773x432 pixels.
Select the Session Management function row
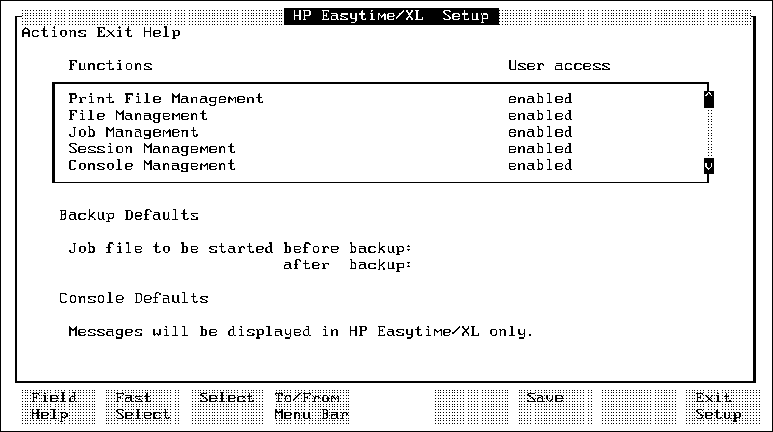click(152, 148)
